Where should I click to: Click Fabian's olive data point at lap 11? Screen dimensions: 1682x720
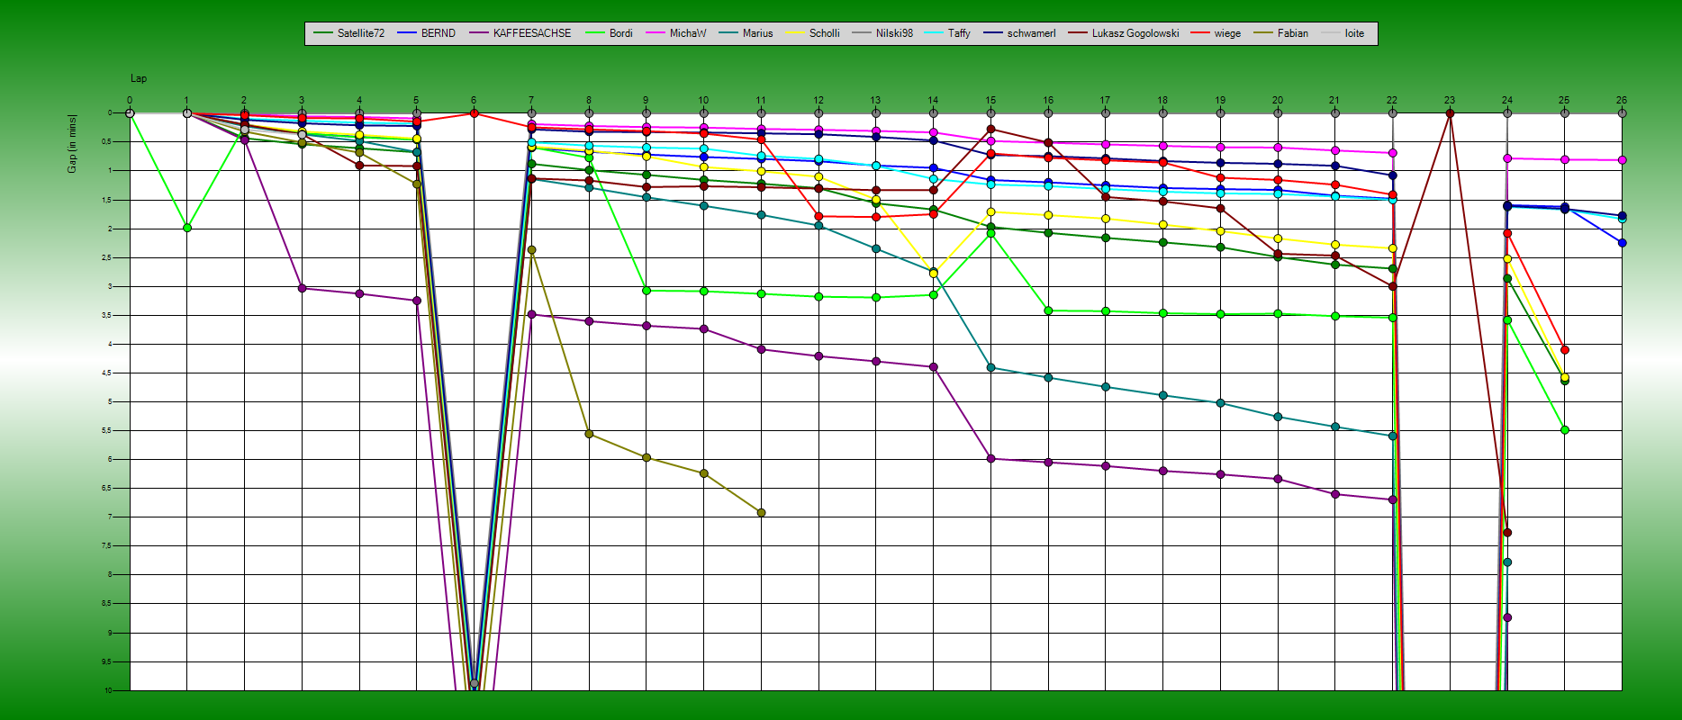click(x=762, y=512)
